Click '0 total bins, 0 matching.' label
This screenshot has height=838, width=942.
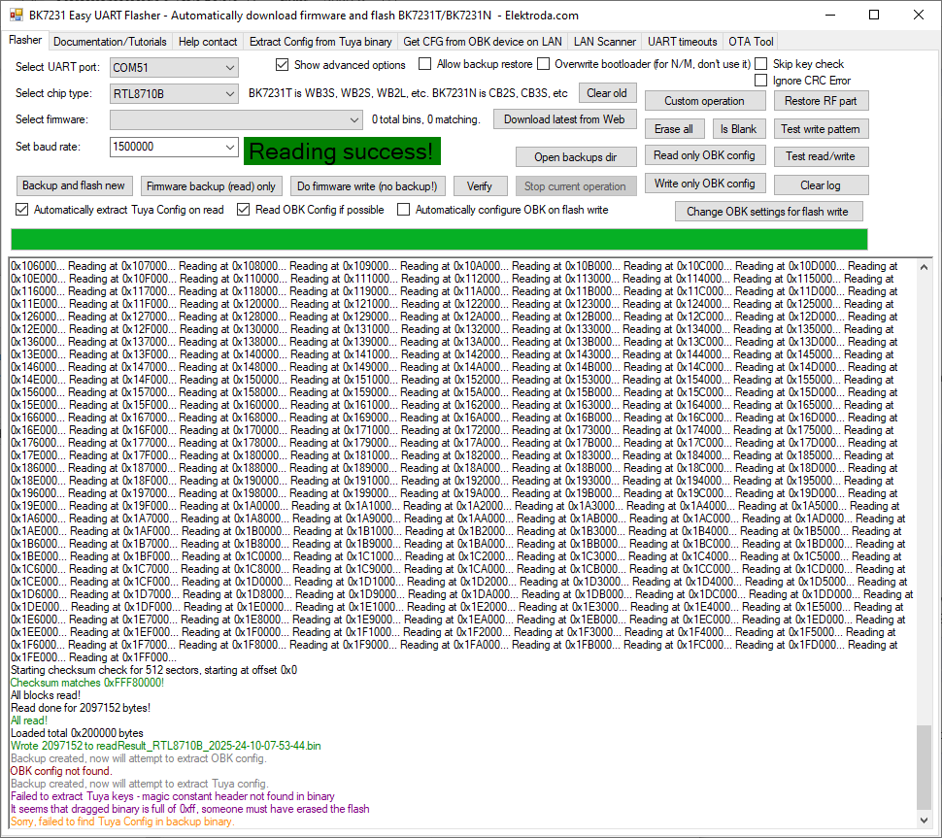426,119
